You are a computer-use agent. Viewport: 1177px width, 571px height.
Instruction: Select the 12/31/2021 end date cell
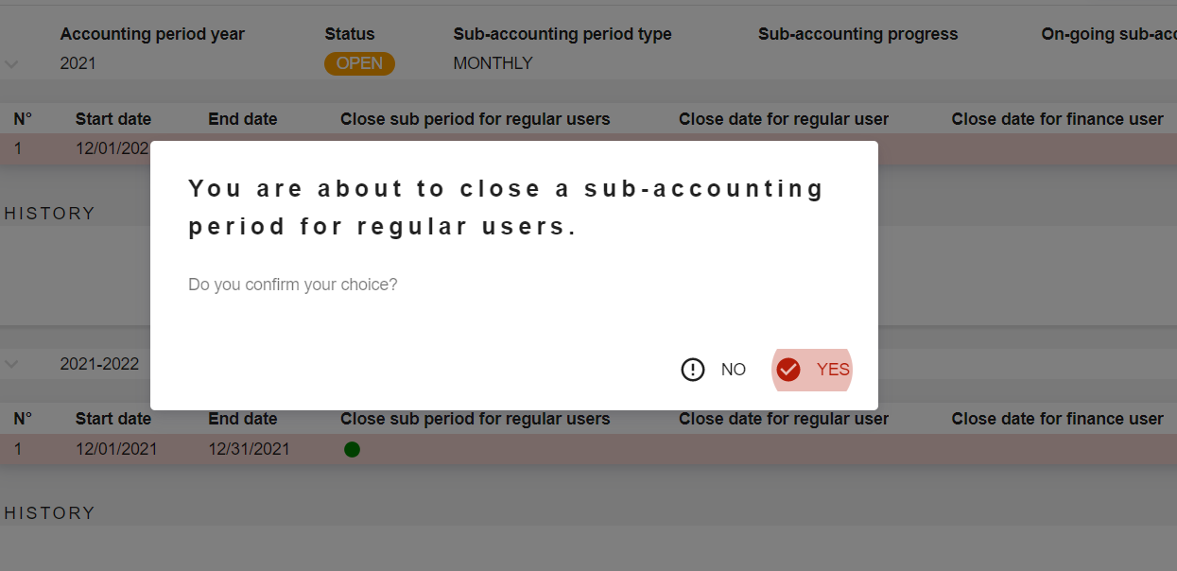coord(249,450)
